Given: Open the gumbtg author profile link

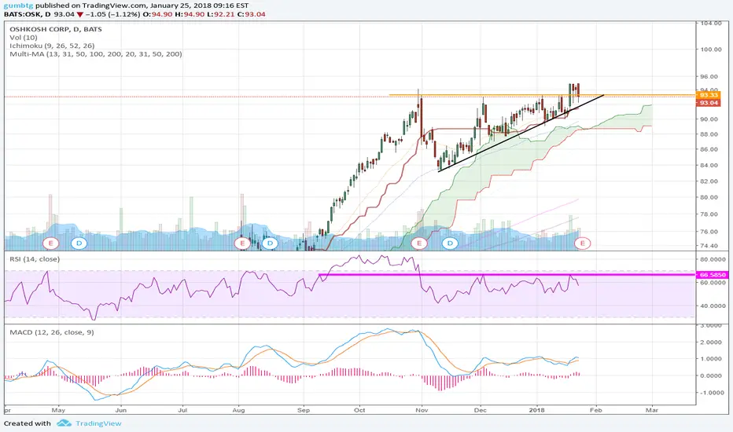Looking at the screenshot, I should pos(18,5).
